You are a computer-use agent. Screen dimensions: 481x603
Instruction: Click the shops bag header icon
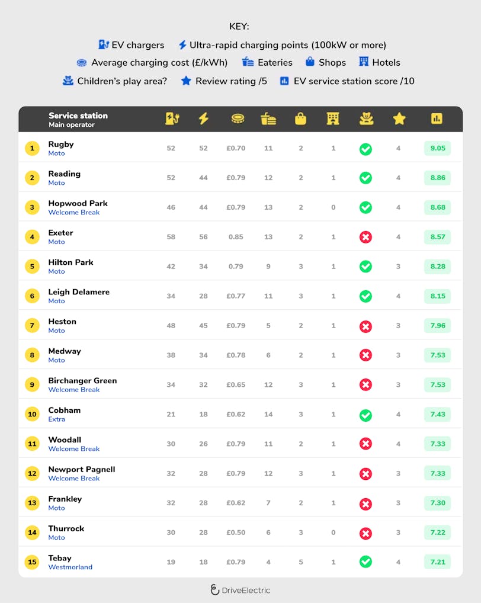[x=301, y=118]
